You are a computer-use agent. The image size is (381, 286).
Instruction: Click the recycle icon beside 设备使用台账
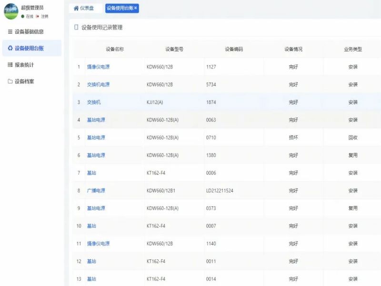click(x=10, y=48)
